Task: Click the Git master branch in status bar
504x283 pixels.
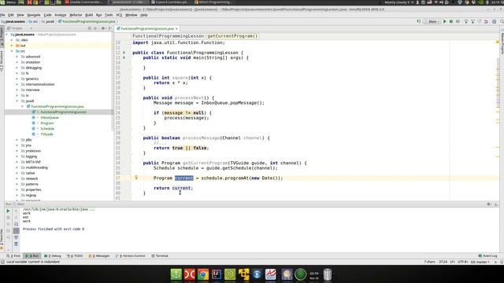Action: [480, 262]
